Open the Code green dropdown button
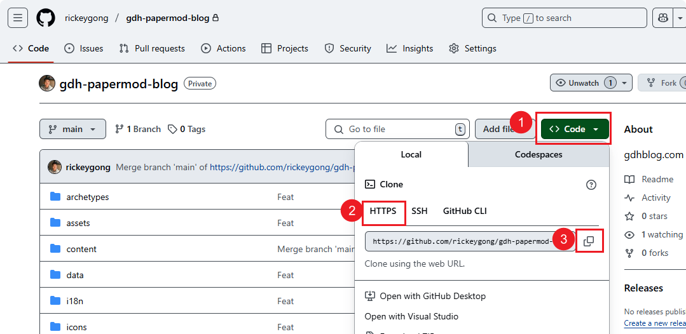The height and width of the screenshot is (334, 686). [x=575, y=129]
